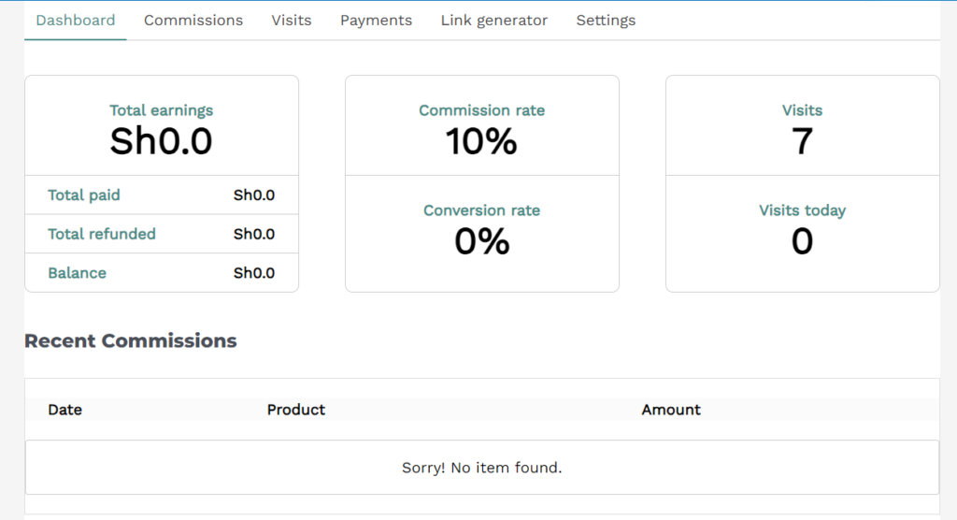The height and width of the screenshot is (520, 957).
Task: Click the Visits count of 7
Action: (x=802, y=141)
